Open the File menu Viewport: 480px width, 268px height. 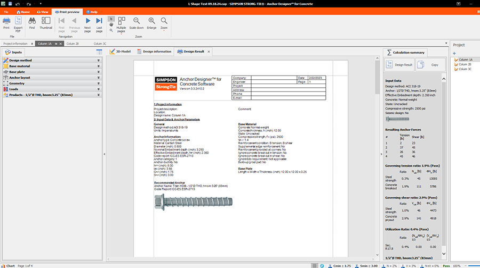6,12
